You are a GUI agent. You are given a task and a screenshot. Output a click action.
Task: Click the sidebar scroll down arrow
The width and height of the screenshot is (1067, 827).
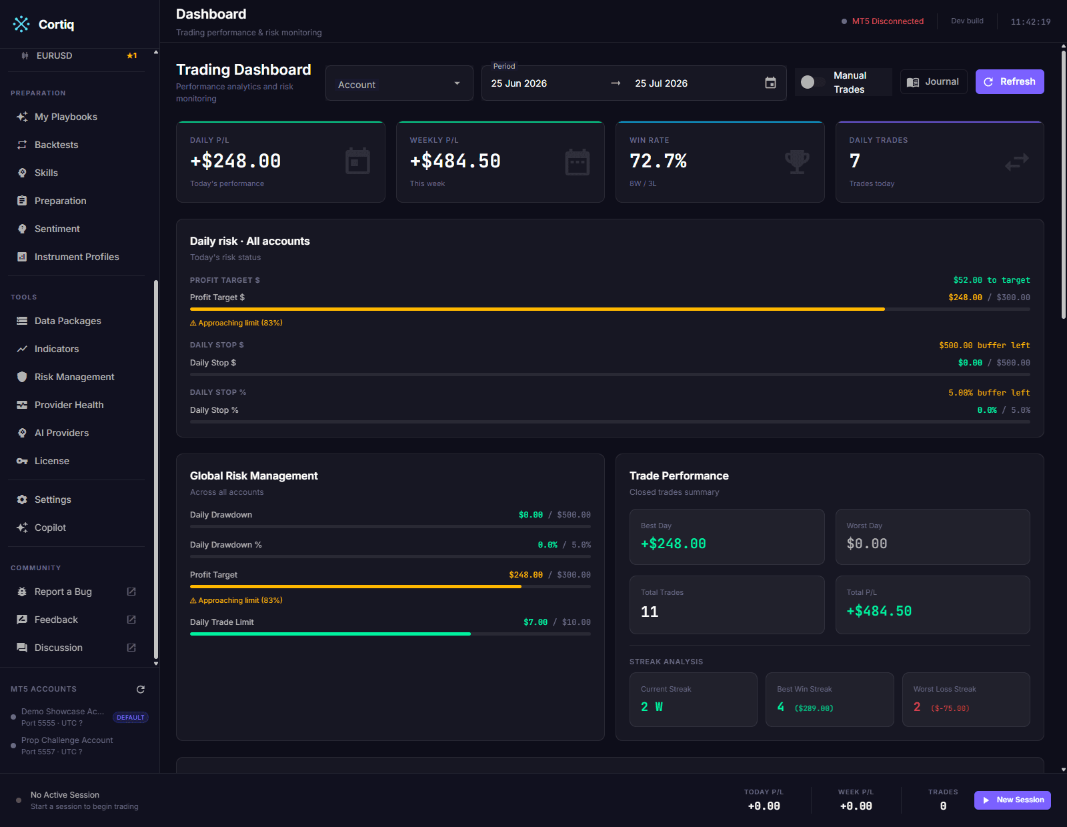point(156,664)
